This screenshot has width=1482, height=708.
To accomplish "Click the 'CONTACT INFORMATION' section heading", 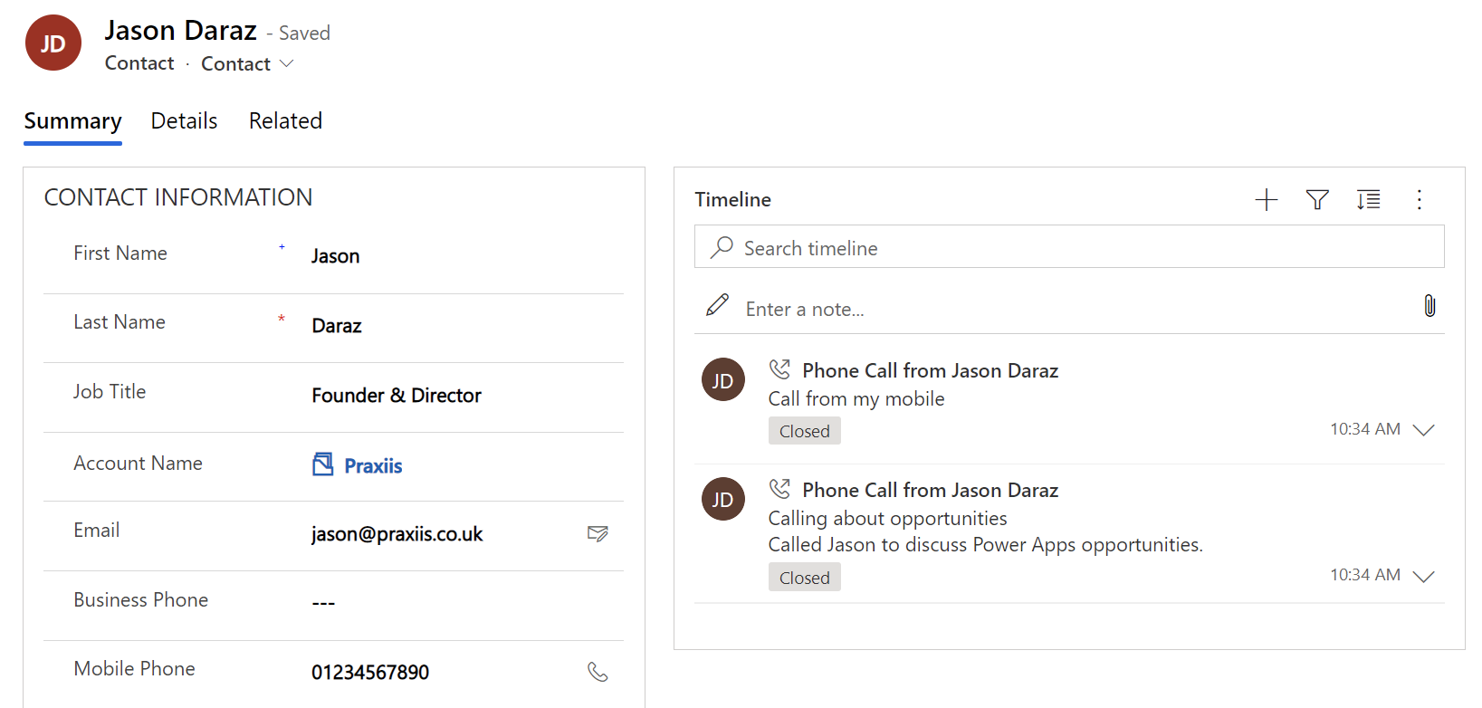I will click(178, 197).
